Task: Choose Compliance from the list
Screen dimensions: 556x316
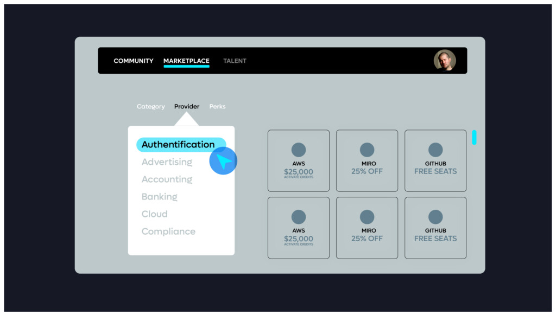Action: pyautogui.click(x=168, y=231)
